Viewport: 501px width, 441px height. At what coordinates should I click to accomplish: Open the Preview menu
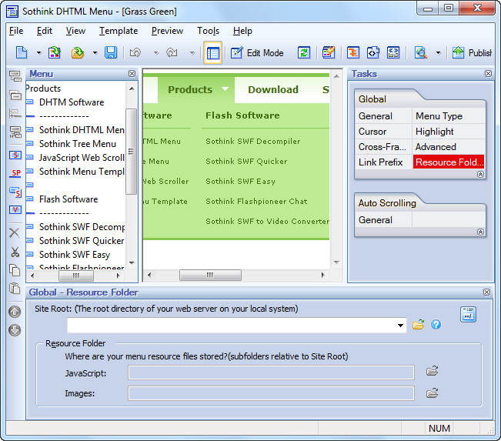[x=168, y=31]
